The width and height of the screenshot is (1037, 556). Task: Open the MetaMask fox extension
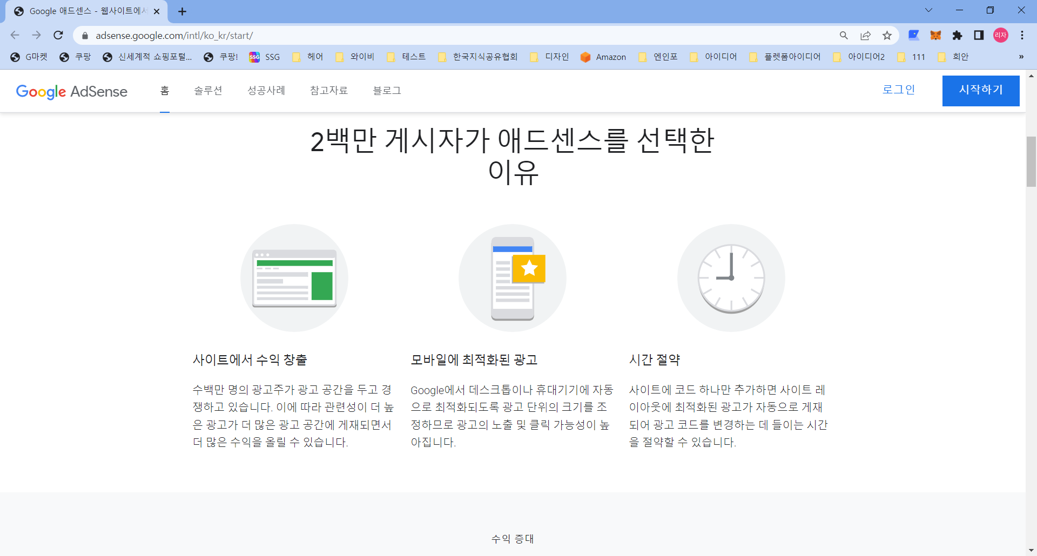click(935, 35)
